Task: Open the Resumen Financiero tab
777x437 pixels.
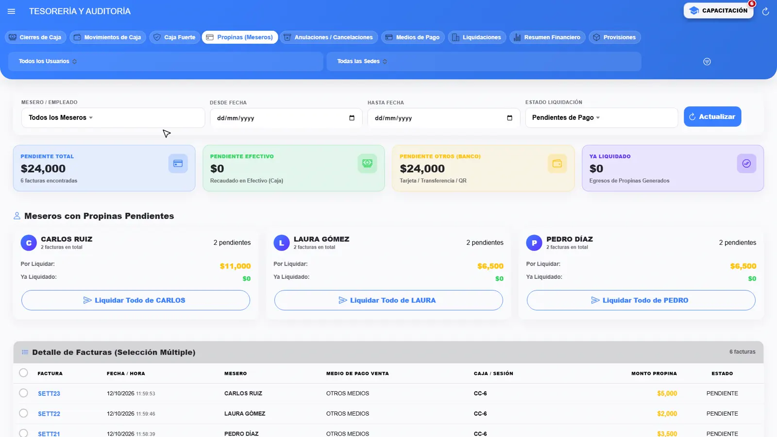Action: [x=547, y=37]
